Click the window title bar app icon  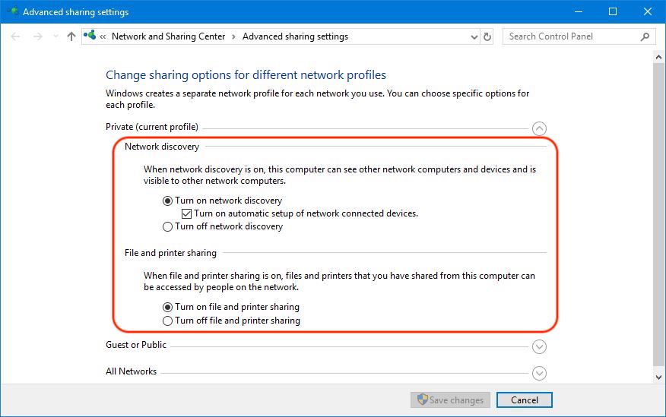(13, 11)
